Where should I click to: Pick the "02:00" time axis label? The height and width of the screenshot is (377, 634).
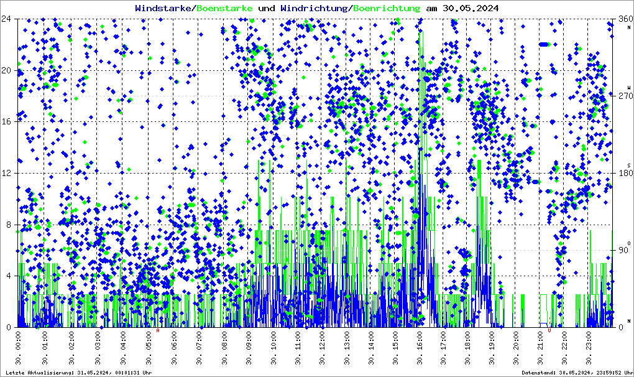(x=71, y=348)
